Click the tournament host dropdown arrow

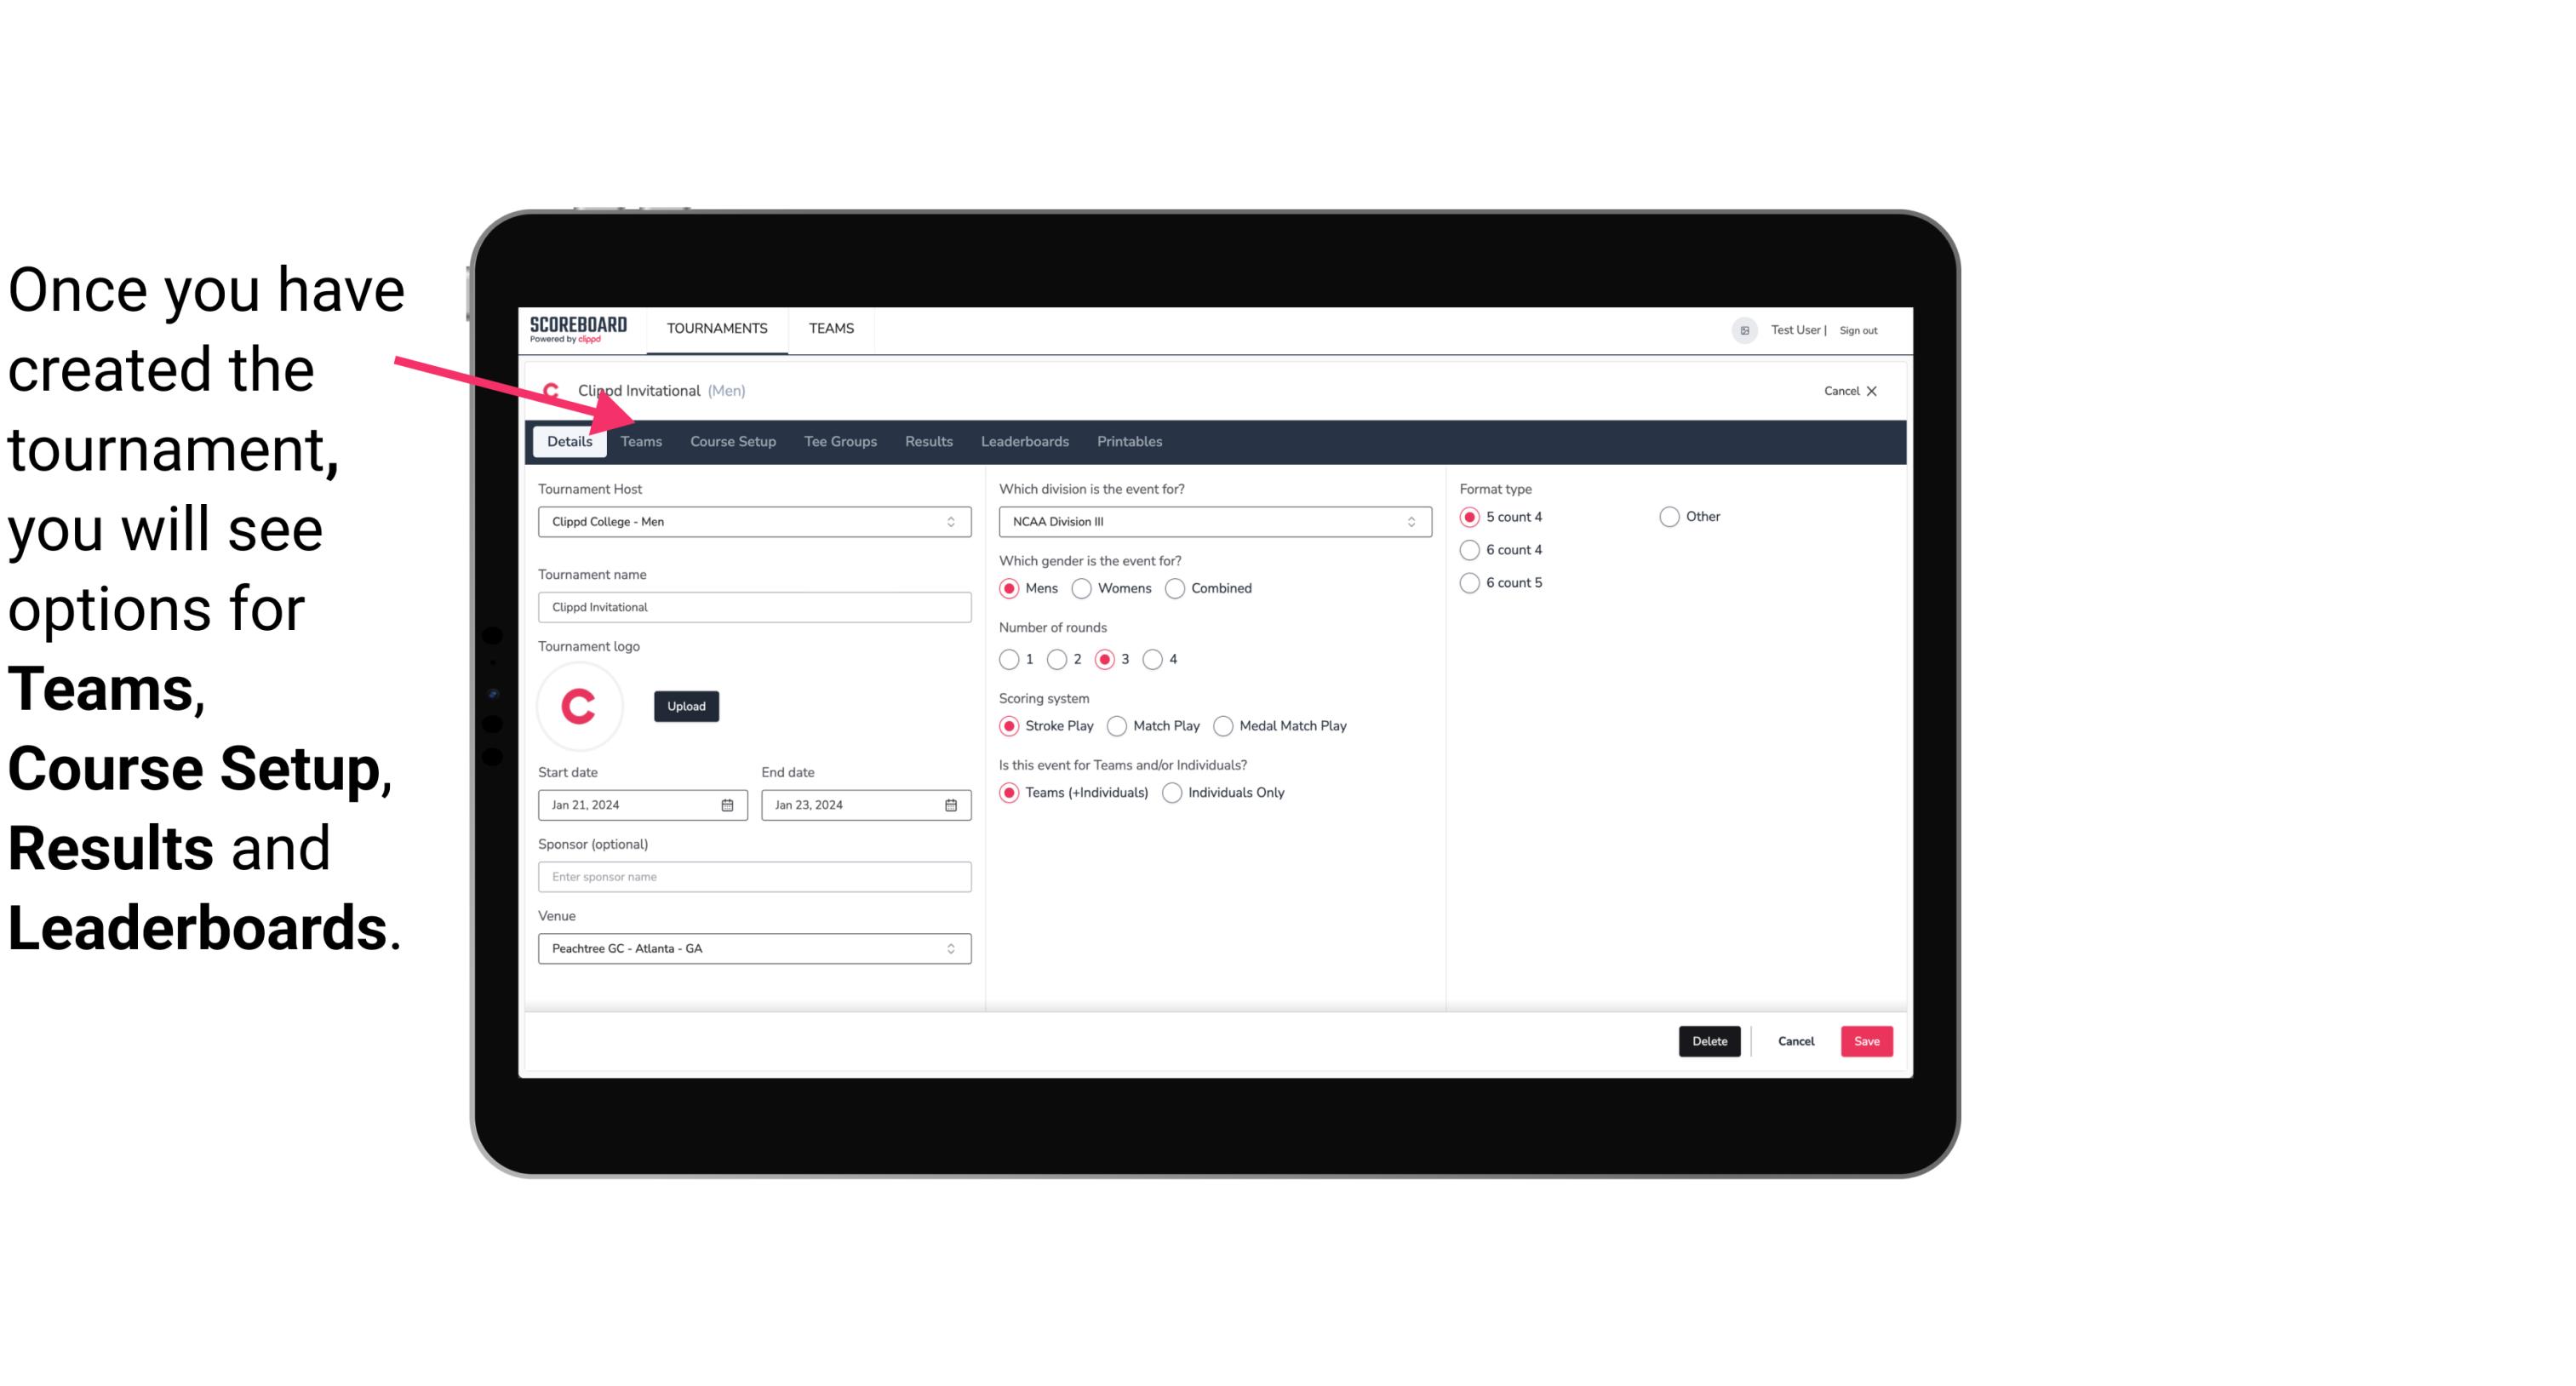tap(950, 521)
